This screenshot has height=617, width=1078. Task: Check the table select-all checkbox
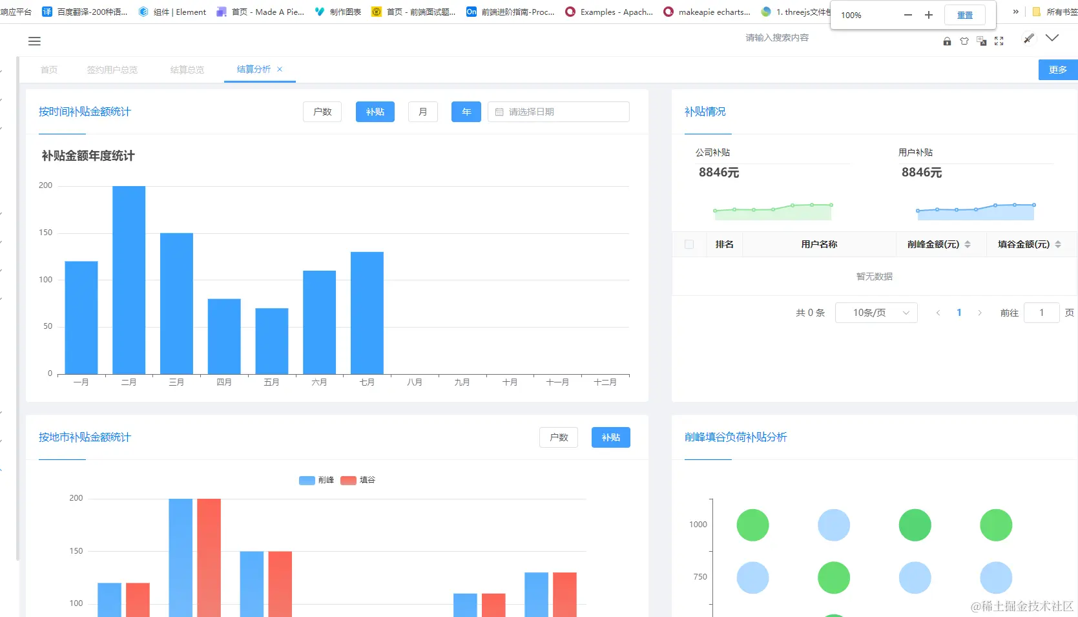[x=689, y=244]
